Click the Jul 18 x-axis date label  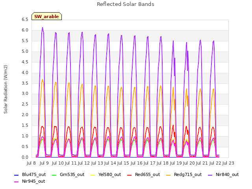[x=163, y=163]
